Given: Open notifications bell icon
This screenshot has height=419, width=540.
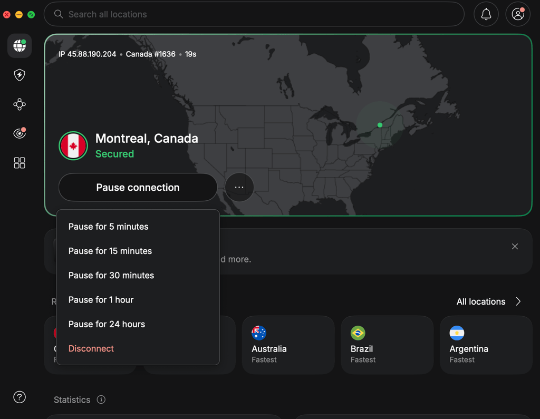Looking at the screenshot, I should tap(486, 14).
